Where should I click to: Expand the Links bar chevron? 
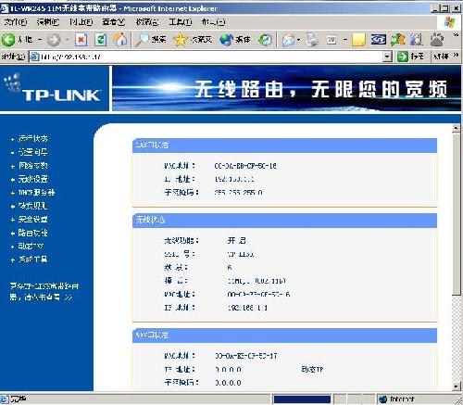pos(456,56)
